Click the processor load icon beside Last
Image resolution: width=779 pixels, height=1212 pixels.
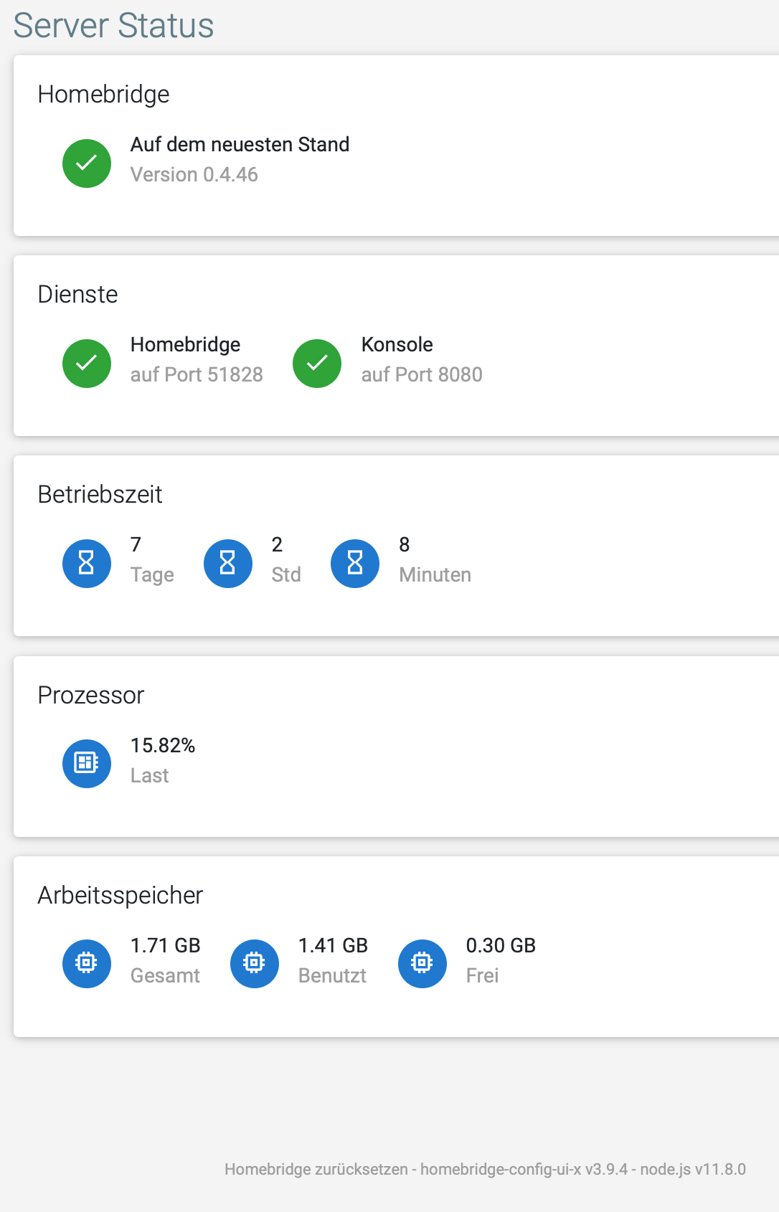pos(87,764)
